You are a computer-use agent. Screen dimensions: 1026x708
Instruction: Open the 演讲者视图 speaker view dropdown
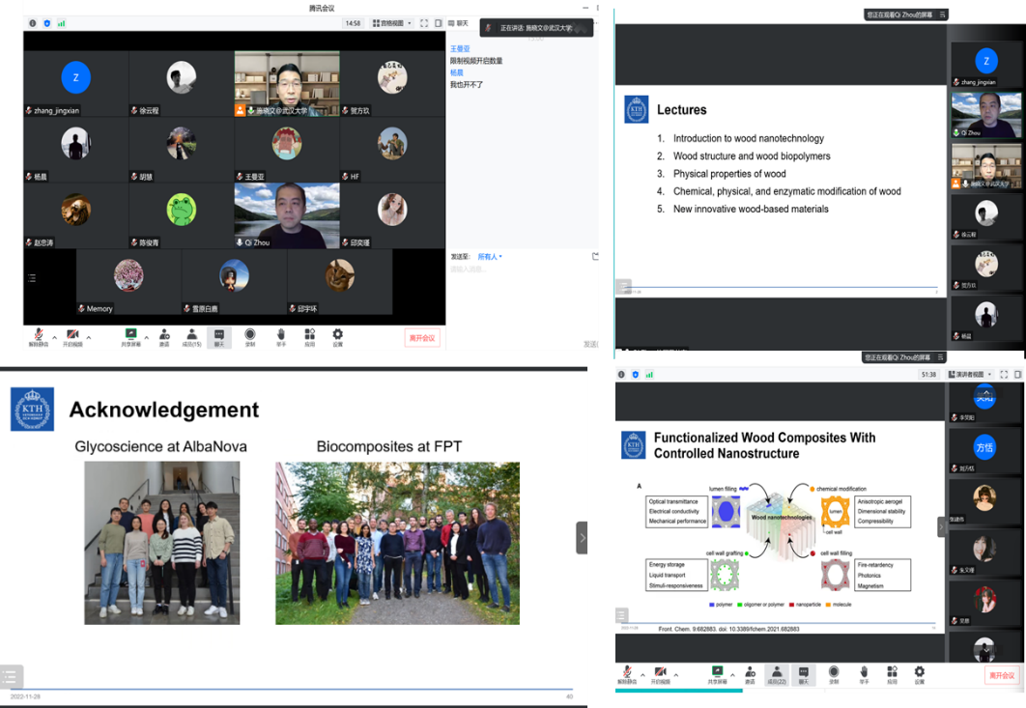969,374
